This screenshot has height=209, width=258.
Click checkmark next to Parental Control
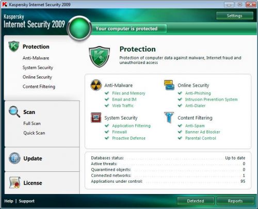180,138
